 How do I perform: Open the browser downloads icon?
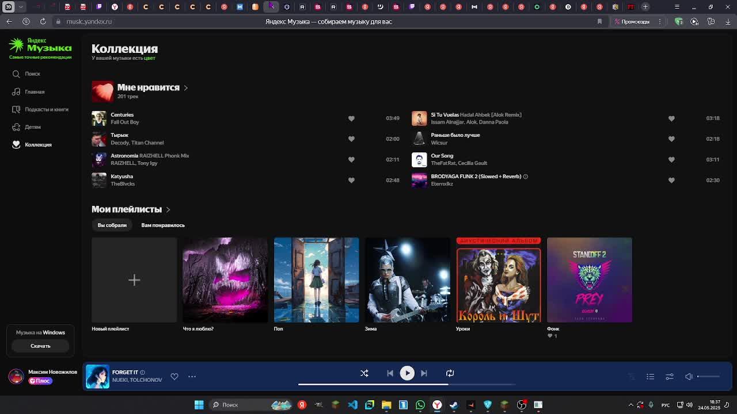(728, 21)
